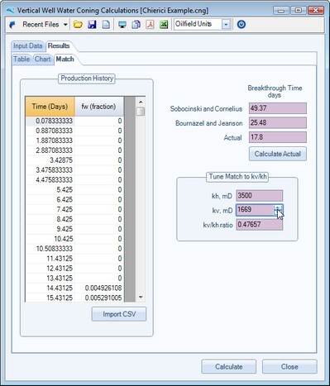
Task: Select time cell 1.887083333
Action: [50, 141]
